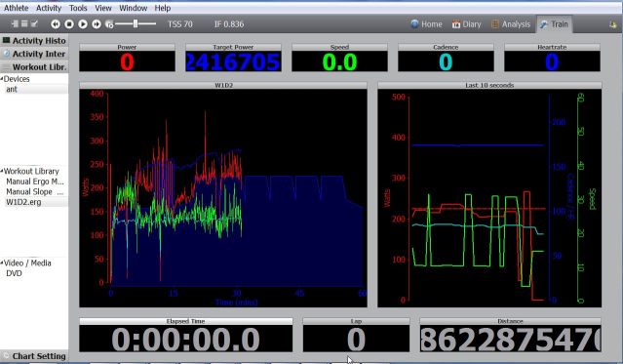Click the fast-forward playback button

pos(97,24)
